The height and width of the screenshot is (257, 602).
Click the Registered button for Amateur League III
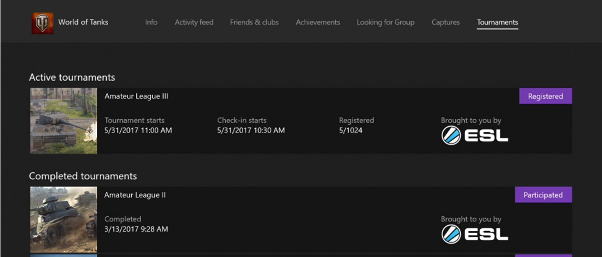(x=546, y=96)
